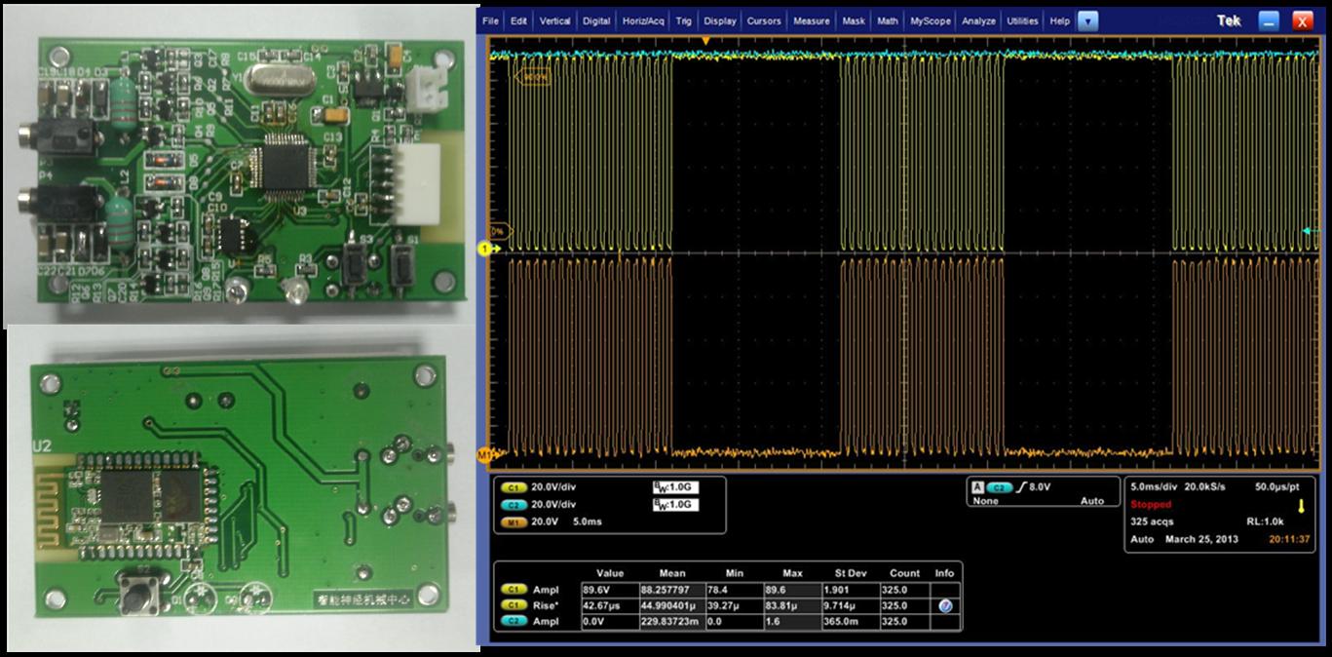
Task: Open the C1 bandwidth 1.0G selector
Action: pos(675,487)
